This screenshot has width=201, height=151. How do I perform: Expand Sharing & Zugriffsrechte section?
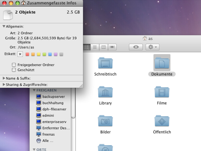[x=4, y=85]
